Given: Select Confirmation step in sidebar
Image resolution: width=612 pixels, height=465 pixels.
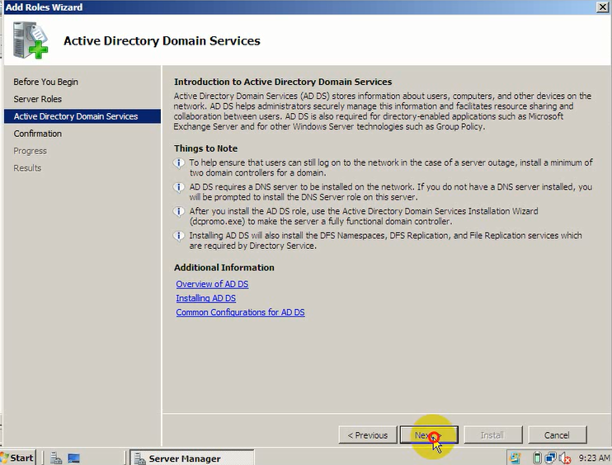Looking at the screenshot, I should coord(37,134).
